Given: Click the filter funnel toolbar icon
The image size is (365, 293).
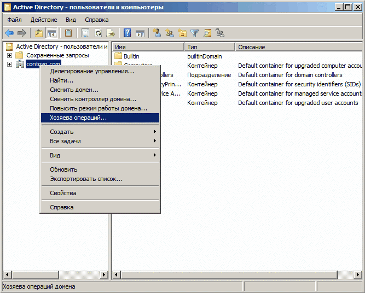Looking at the screenshot, I should click(x=194, y=33).
